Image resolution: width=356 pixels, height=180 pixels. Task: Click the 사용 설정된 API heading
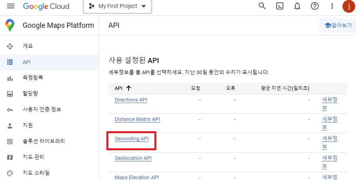(134, 61)
